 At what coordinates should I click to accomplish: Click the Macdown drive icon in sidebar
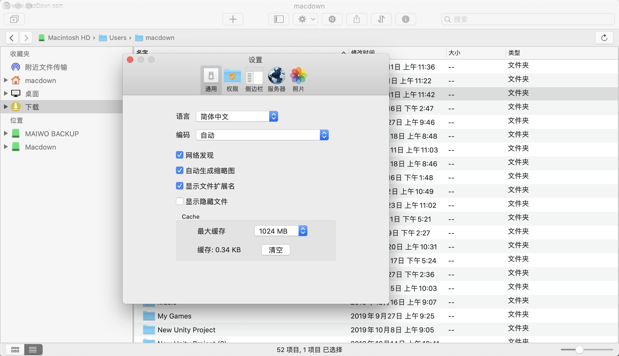pyautogui.click(x=16, y=147)
